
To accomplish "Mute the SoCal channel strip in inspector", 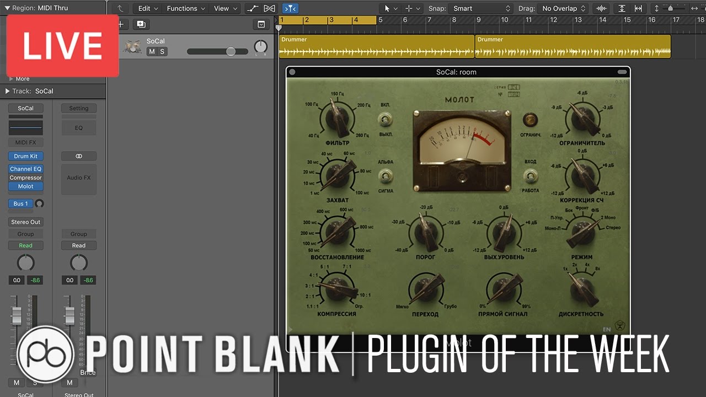I will (x=17, y=383).
